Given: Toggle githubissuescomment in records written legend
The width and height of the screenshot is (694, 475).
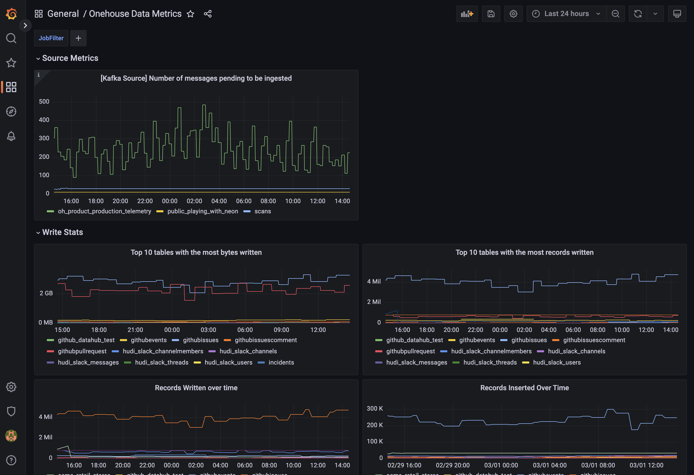Looking at the screenshot, I should 594,340.
